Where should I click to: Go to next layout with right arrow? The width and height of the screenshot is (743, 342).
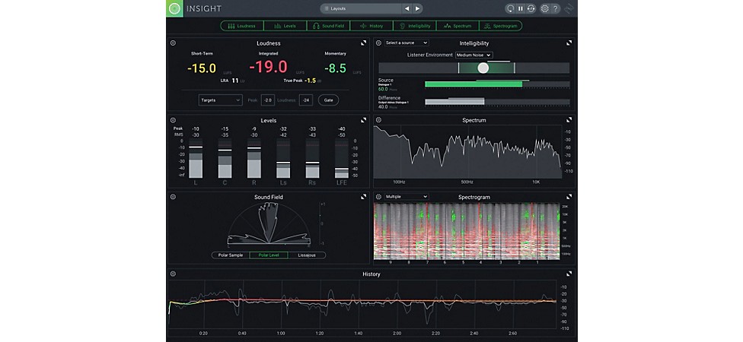[417, 8]
